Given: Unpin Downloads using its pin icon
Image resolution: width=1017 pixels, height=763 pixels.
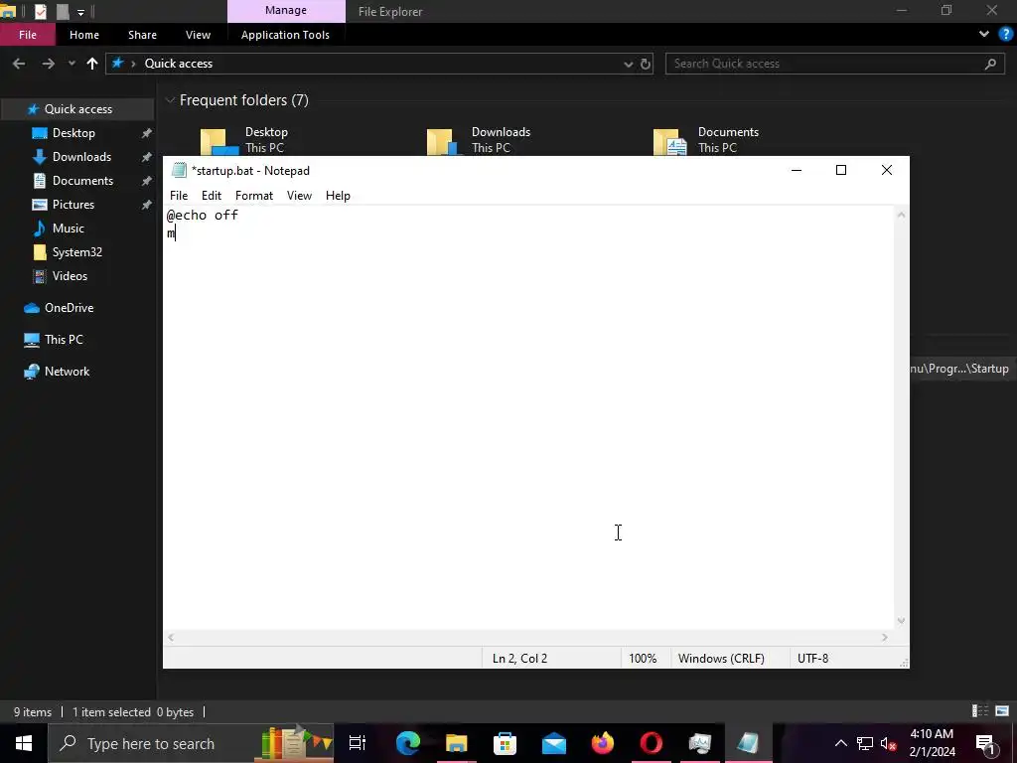Looking at the screenshot, I should tap(147, 157).
